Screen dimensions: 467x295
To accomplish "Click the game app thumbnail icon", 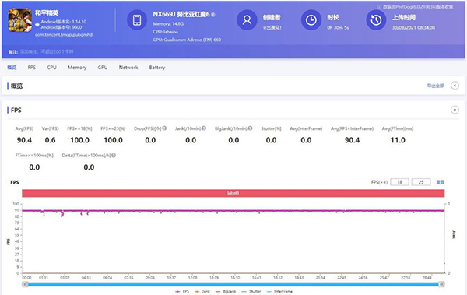I will 20,20.
